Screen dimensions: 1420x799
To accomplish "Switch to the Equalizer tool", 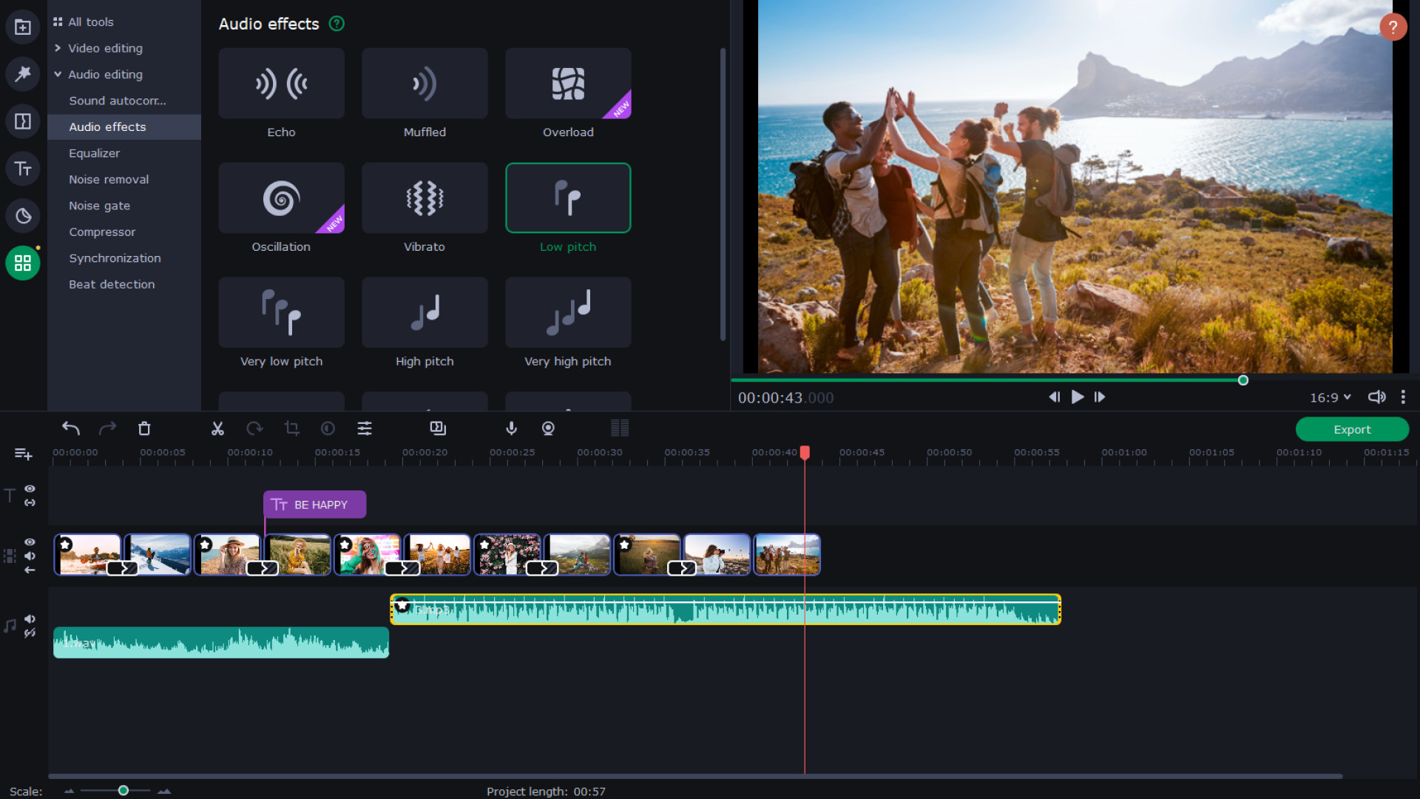I will 94,153.
